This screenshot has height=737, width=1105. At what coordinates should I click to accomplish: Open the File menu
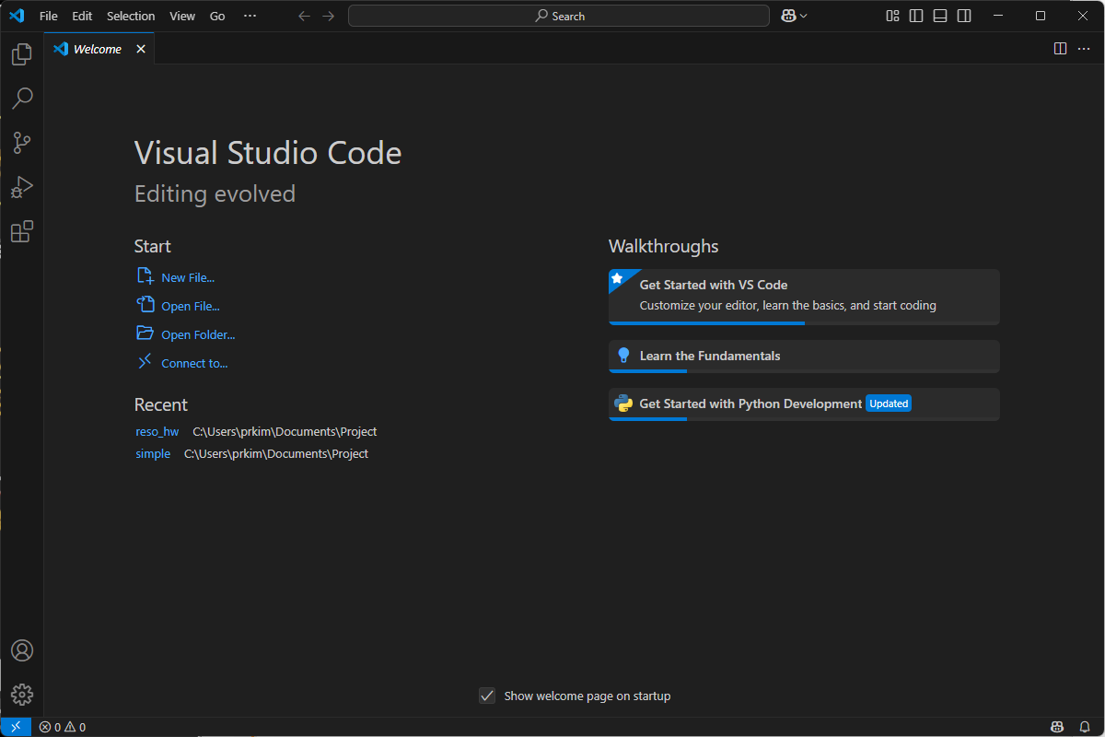(49, 16)
